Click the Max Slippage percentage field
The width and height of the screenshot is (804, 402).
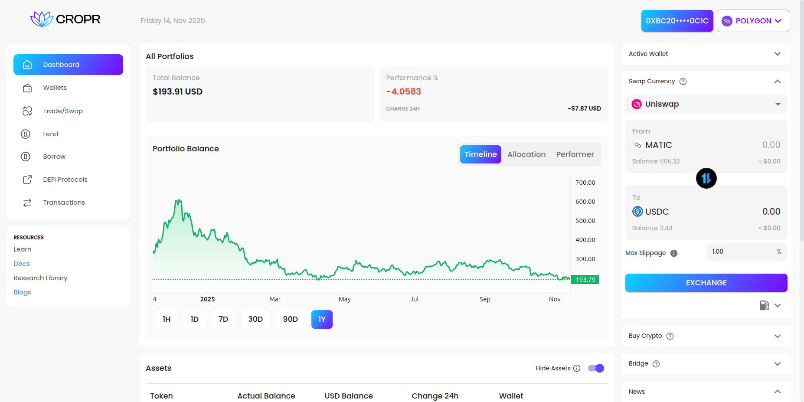742,252
